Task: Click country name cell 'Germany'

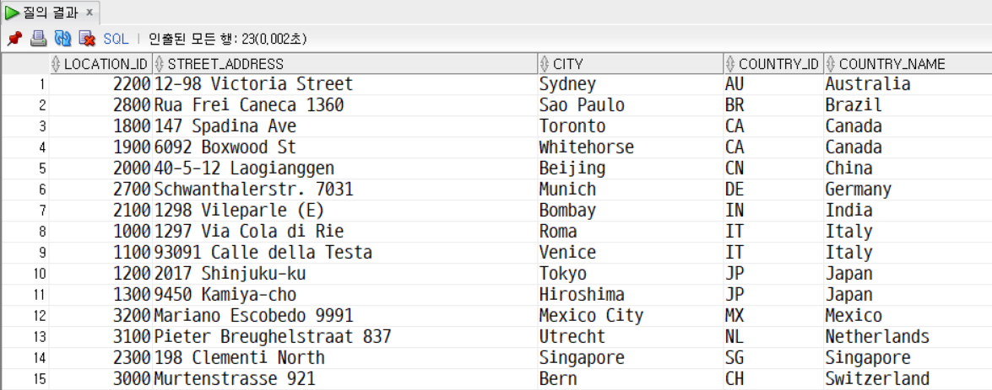Action: 908,190
